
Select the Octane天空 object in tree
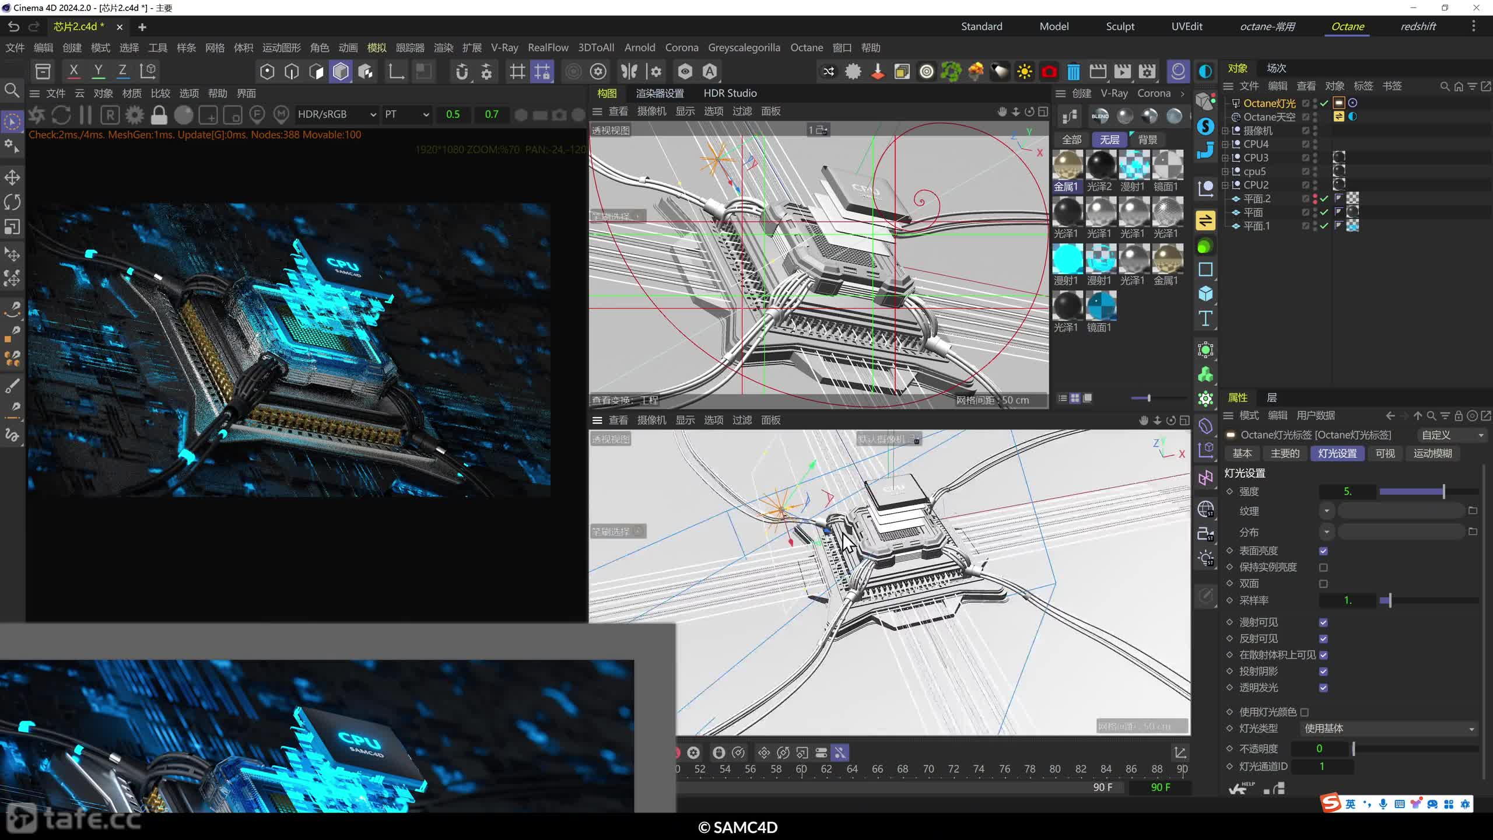pyautogui.click(x=1269, y=117)
